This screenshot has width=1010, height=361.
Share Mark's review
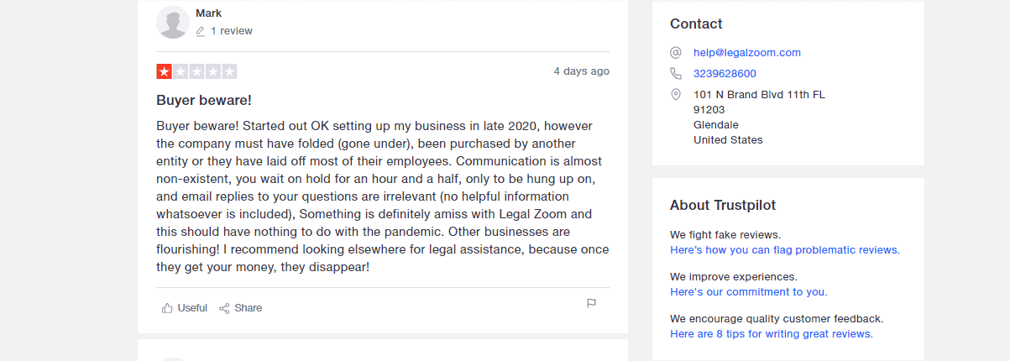pos(240,308)
